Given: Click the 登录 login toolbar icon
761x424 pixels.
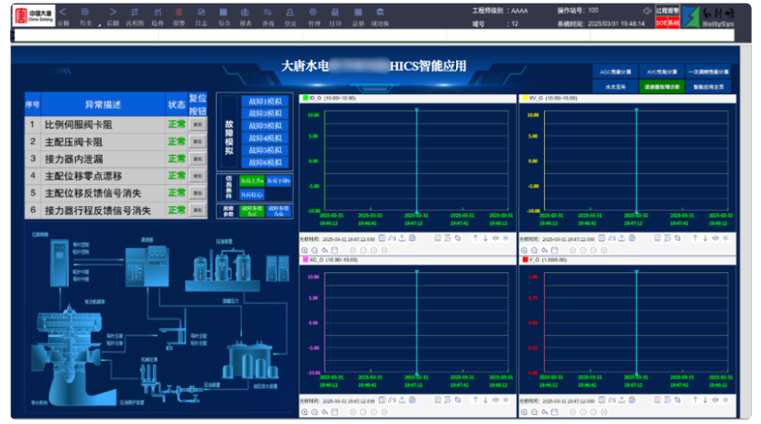Looking at the screenshot, I should click(289, 12).
